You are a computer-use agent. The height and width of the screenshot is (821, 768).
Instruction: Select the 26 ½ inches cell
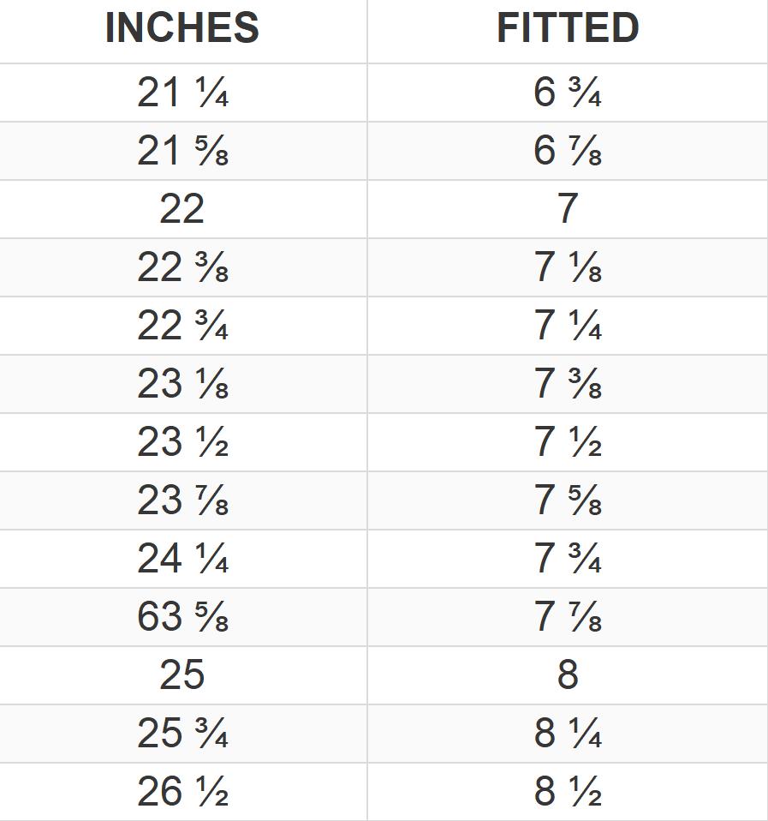click(x=182, y=792)
